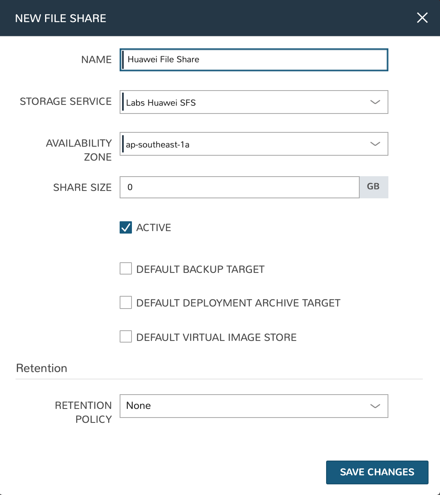The image size is (440, 495).
Task: Tick Default Deployment Archive Target checkbox
Action: tap(126, 303)
